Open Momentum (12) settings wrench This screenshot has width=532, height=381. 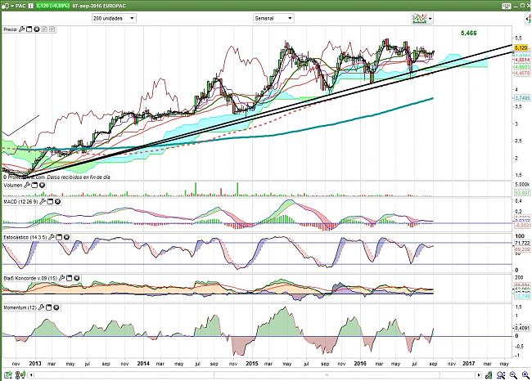[41, 307]
